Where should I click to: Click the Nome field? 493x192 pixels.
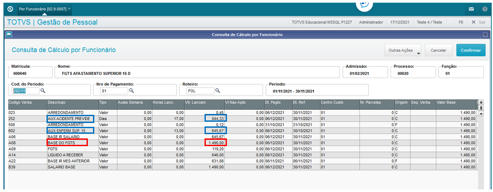[x=197, y=72]
